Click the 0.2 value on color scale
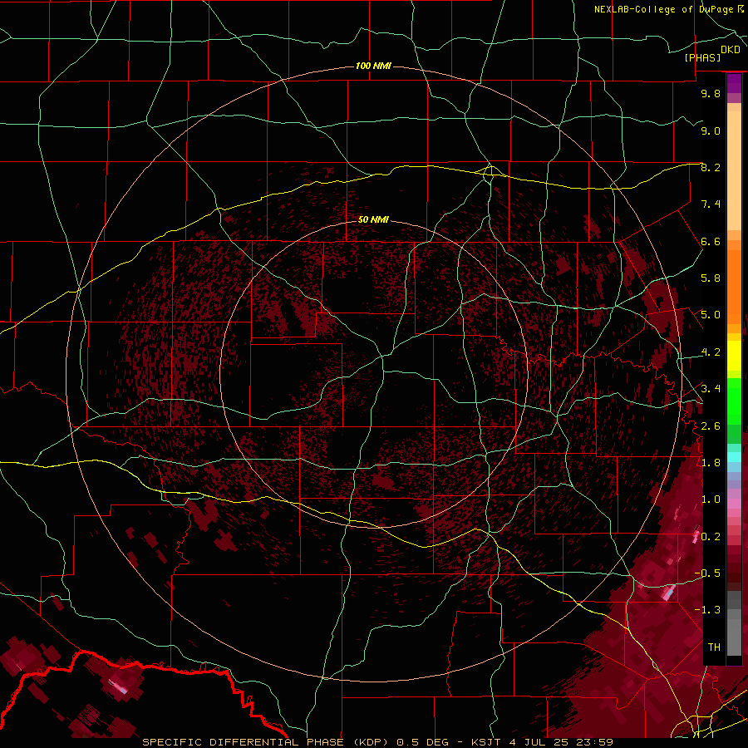The image size is (748, 748). 711,537
